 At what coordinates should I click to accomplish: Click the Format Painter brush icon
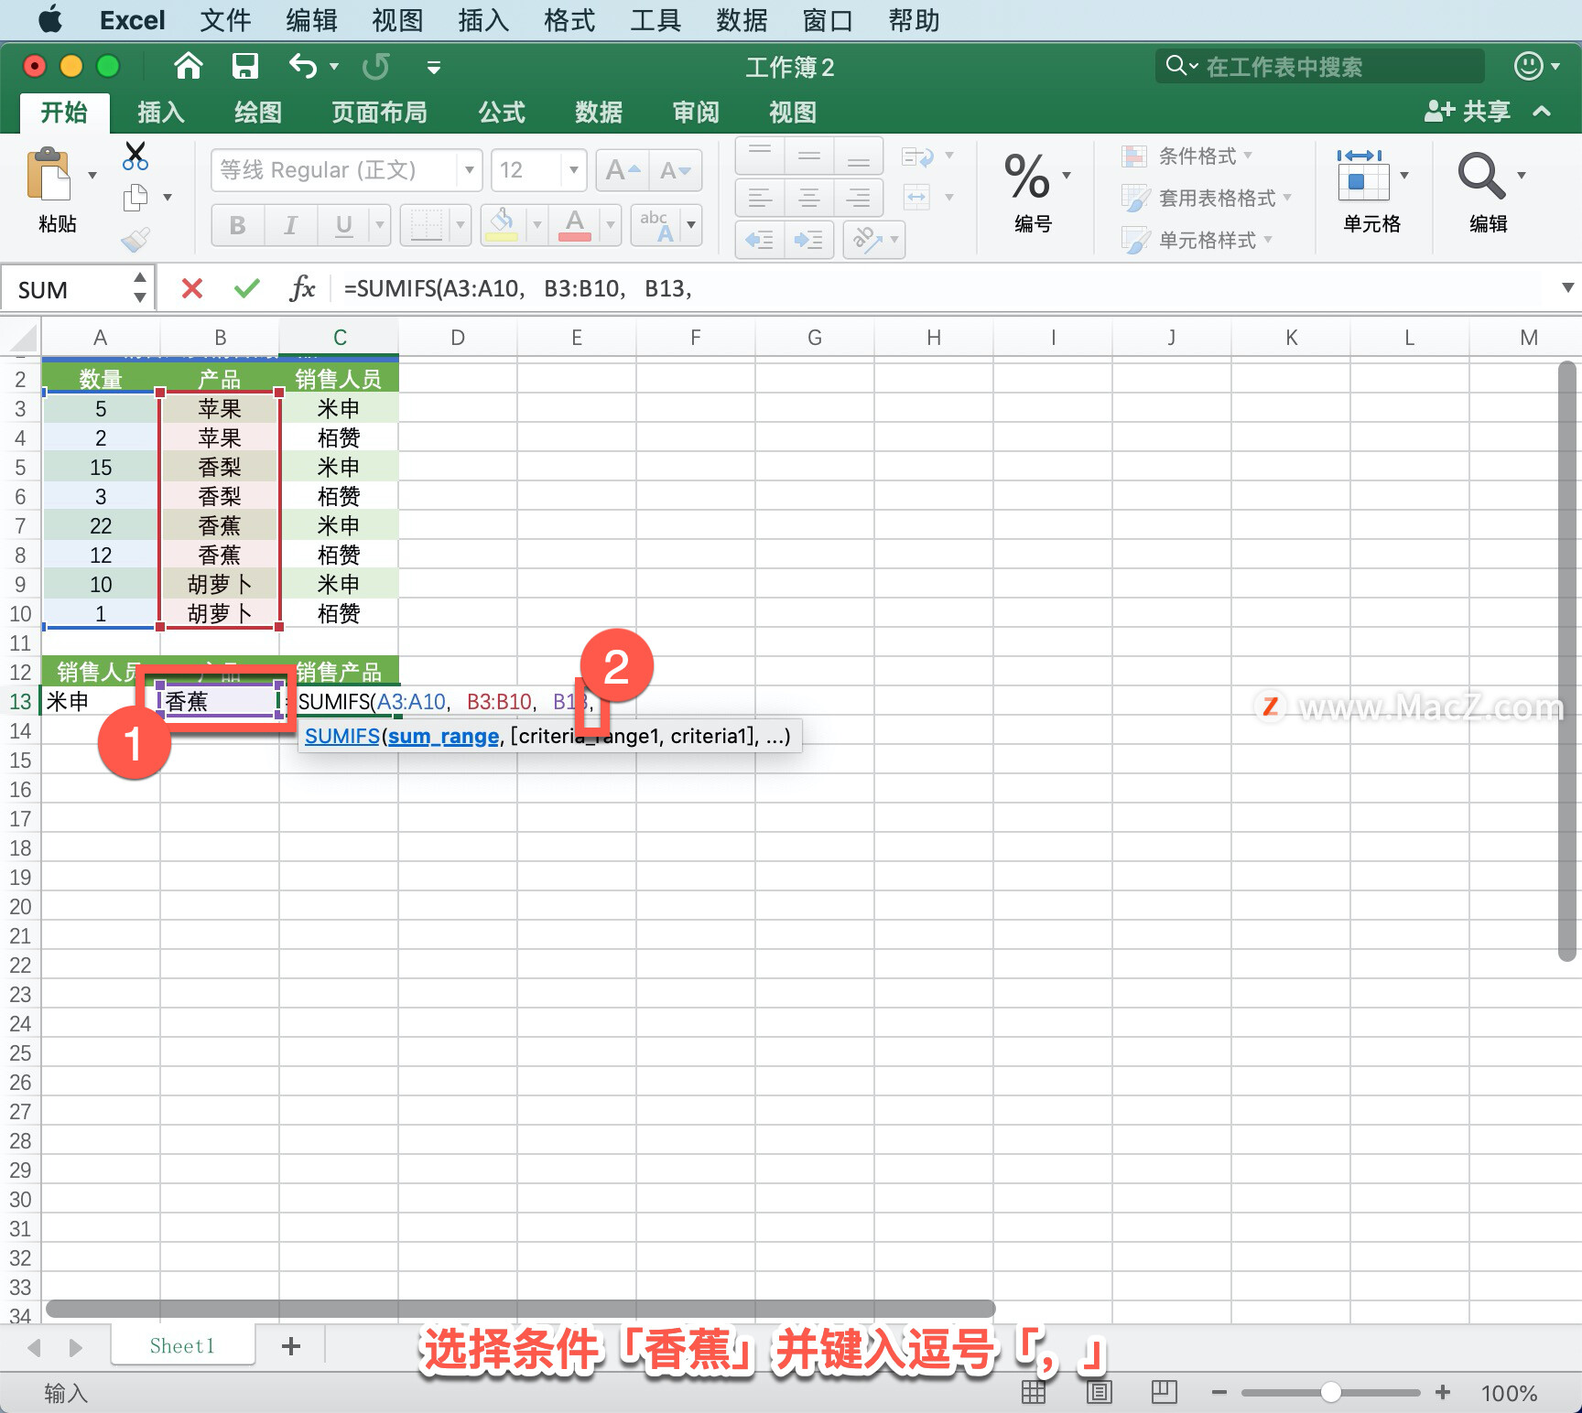click(135, 240)
